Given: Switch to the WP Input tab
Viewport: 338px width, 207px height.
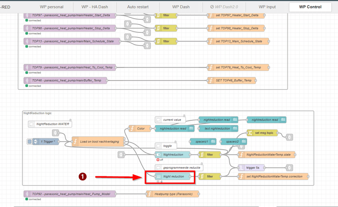Looking at the screenshot, I should (x=267, y=7).
